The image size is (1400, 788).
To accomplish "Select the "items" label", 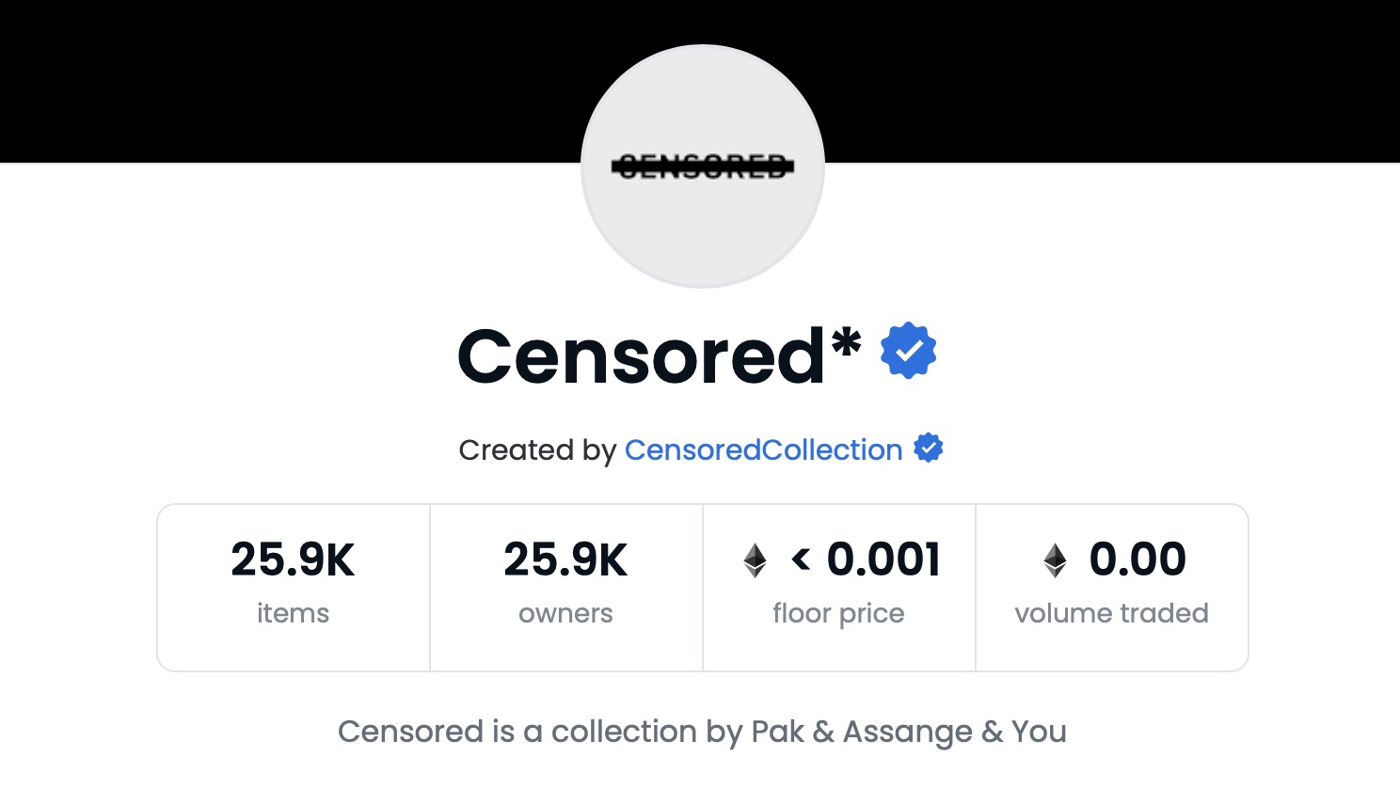I will coord(293,613).
